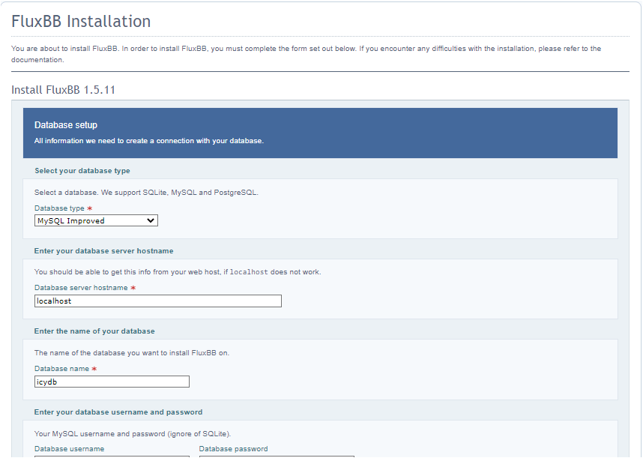
Task: Click the 'All information we need' banner subtitle
Action: pyautogui.click(x=149, y=141)
